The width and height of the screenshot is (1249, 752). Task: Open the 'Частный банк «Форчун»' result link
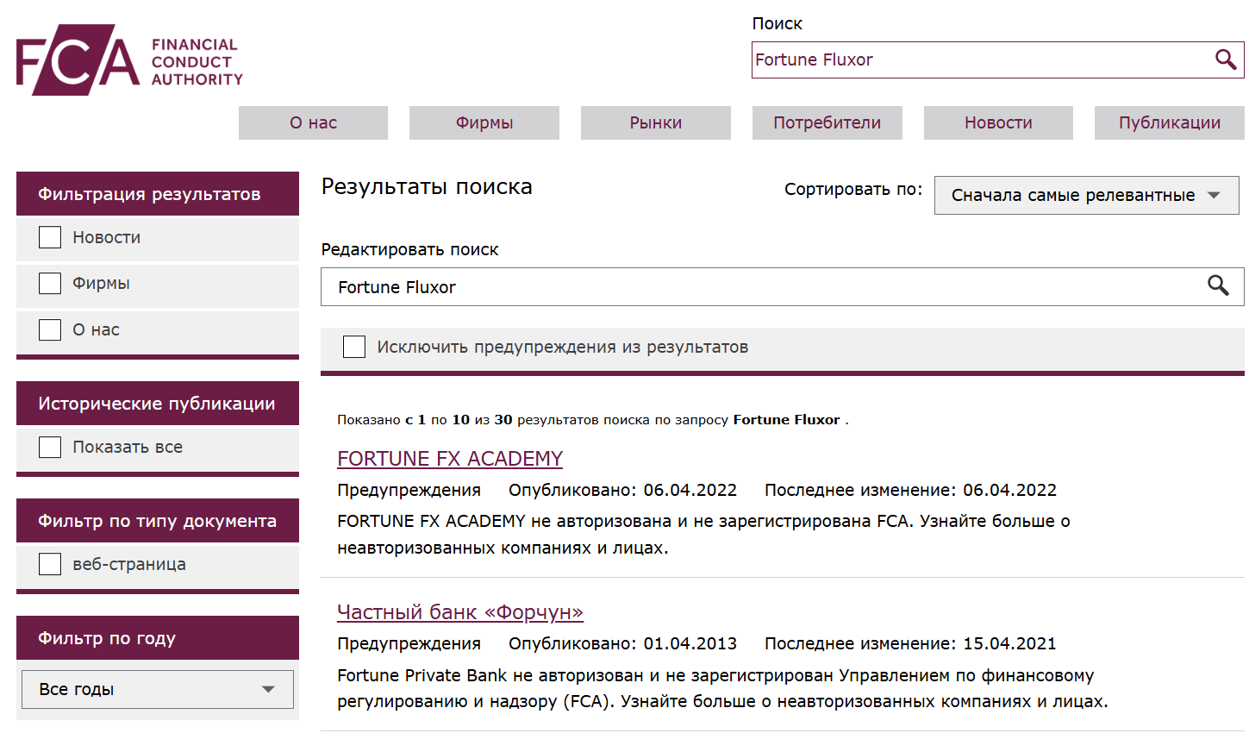(x=460, y=612)
